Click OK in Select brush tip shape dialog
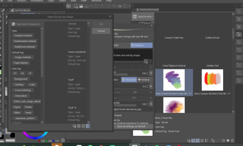Image resolution: width=243 pixels, height=146 pixels. coord(101,24)
